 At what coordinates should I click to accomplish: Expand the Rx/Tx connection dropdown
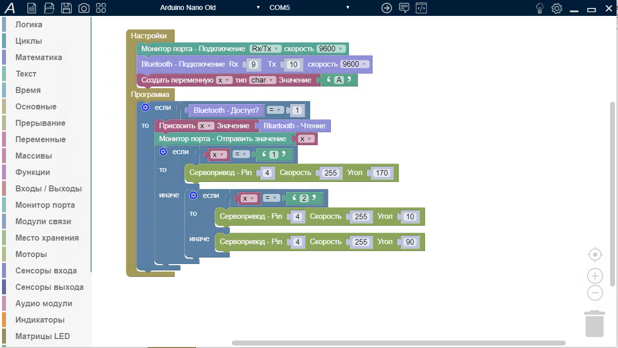pos(266,49)
